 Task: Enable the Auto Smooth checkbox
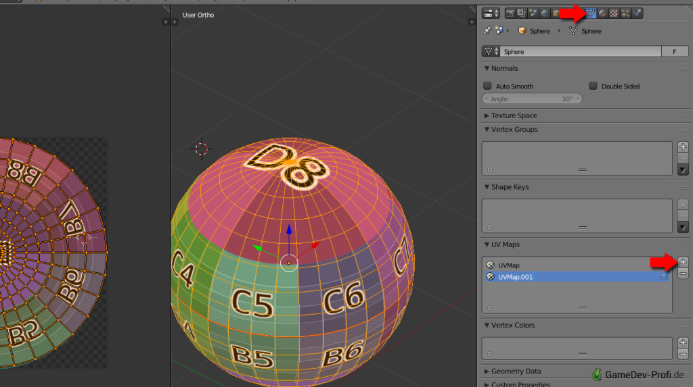[x=487, y=86]
